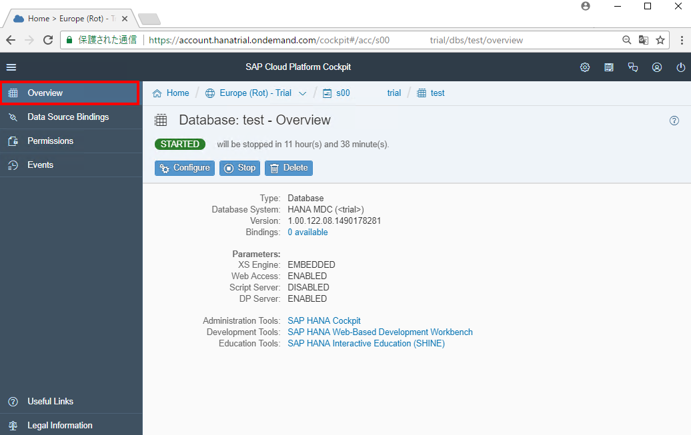Click the Chrome user account icon
The width and height of the screenshot is (691, 435).
(585, 6)
